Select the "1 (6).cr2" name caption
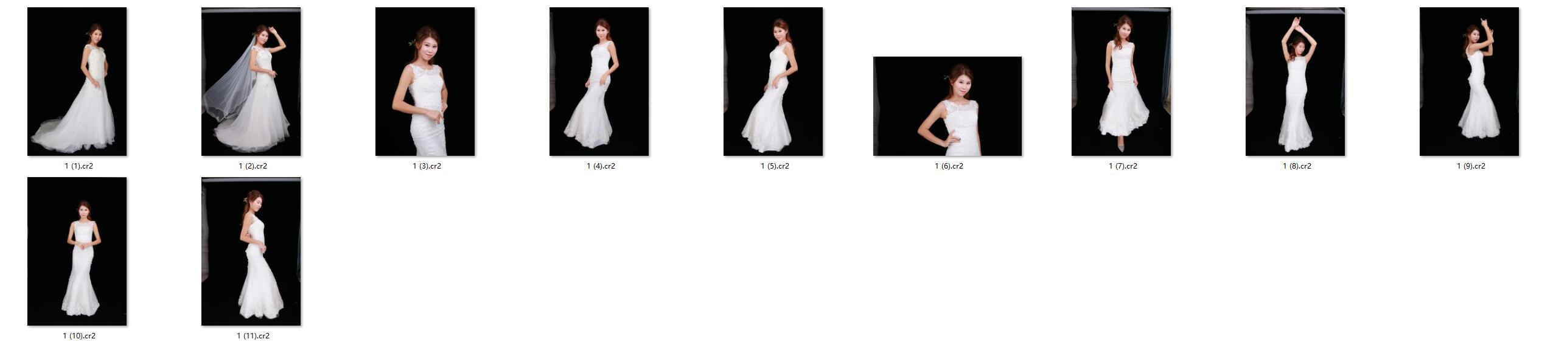 (x=949, y=166)
